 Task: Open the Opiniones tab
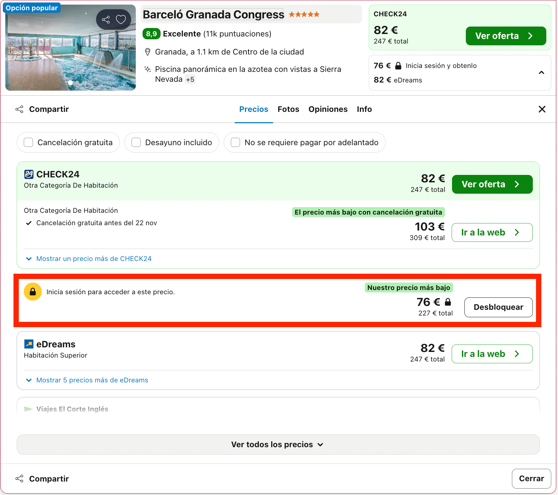(x=328, y=109)
